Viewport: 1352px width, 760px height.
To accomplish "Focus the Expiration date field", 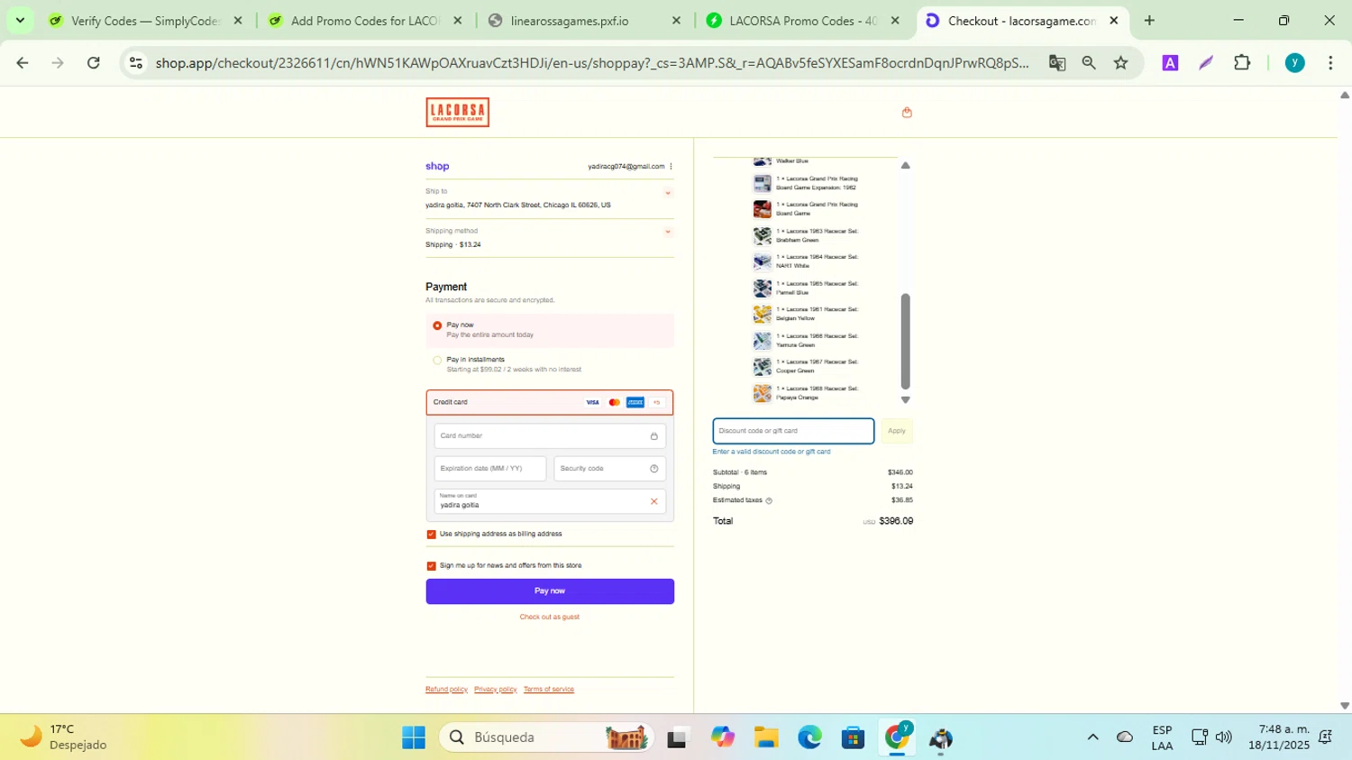I will (x=490, y=469).
